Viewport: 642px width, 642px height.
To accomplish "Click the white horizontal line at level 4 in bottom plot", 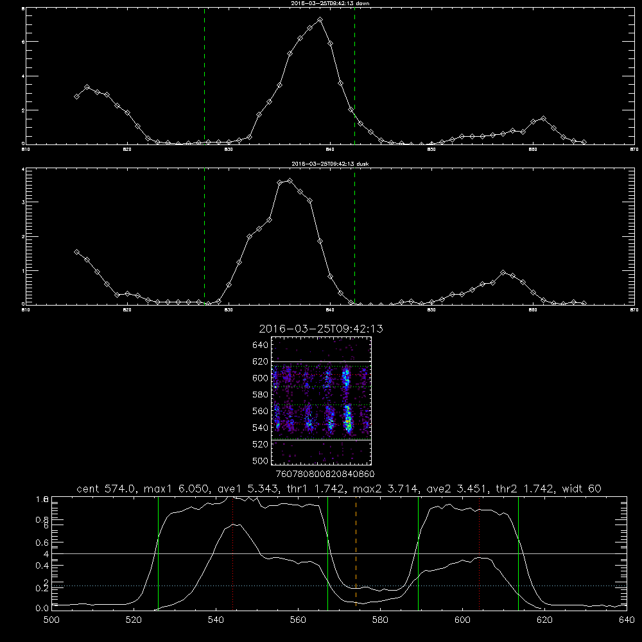I will [339, 553].
